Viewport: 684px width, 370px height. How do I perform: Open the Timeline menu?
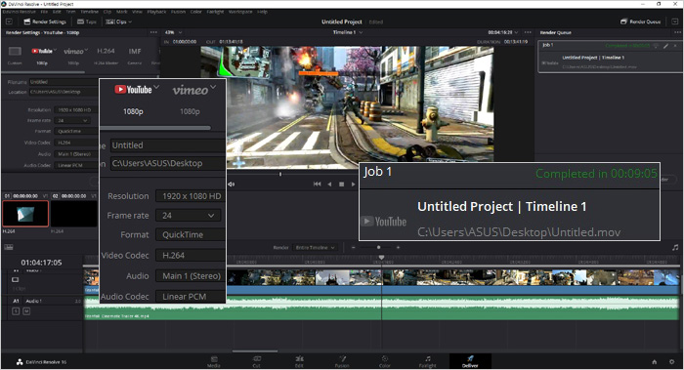[x=90, y=12]
